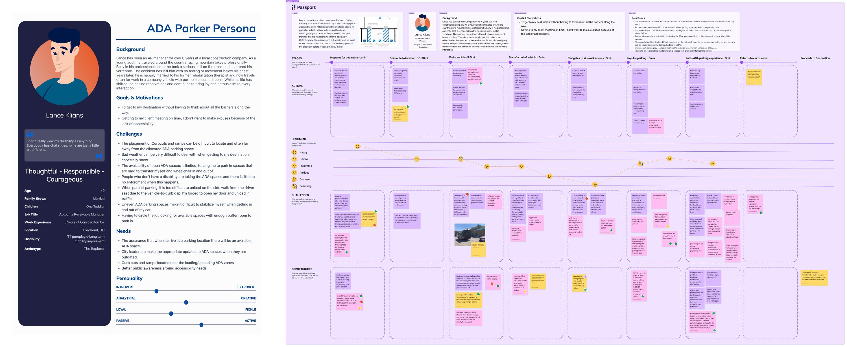Viewport: 847px width, 347px height.
Task: Click happy face above Prepares for departure column
Action: coord(357,146)
